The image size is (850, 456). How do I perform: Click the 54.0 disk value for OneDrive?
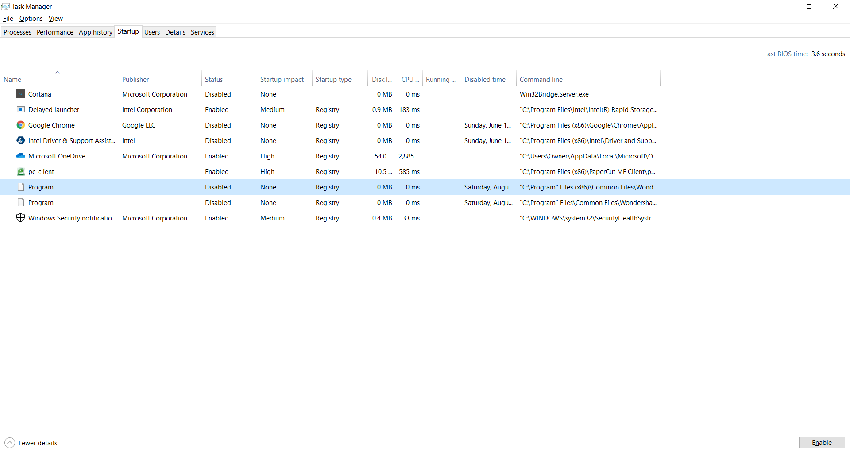tap(383, 156)
